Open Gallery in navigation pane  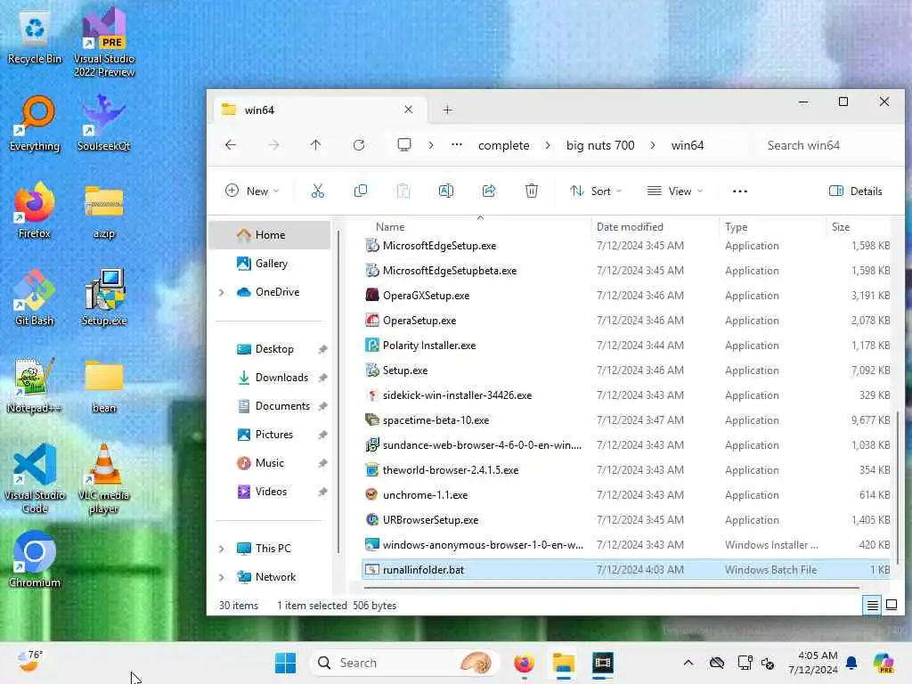click(x=270, y=264)
